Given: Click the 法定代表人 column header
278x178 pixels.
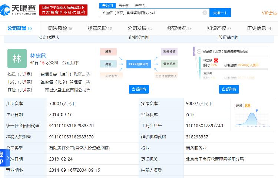Looking at the screenshot, I should pos(49,37).
